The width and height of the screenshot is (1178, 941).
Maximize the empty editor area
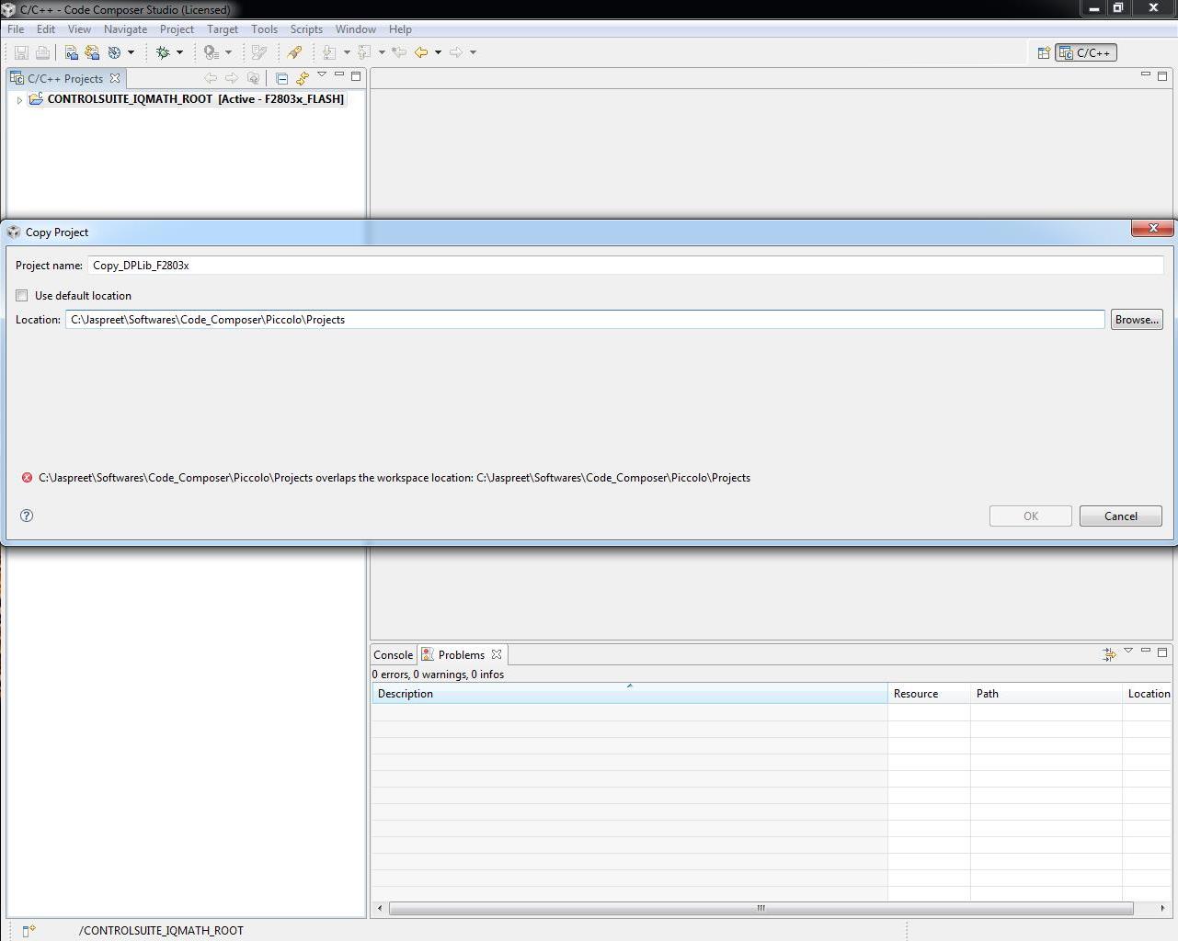pos(1162,75)
